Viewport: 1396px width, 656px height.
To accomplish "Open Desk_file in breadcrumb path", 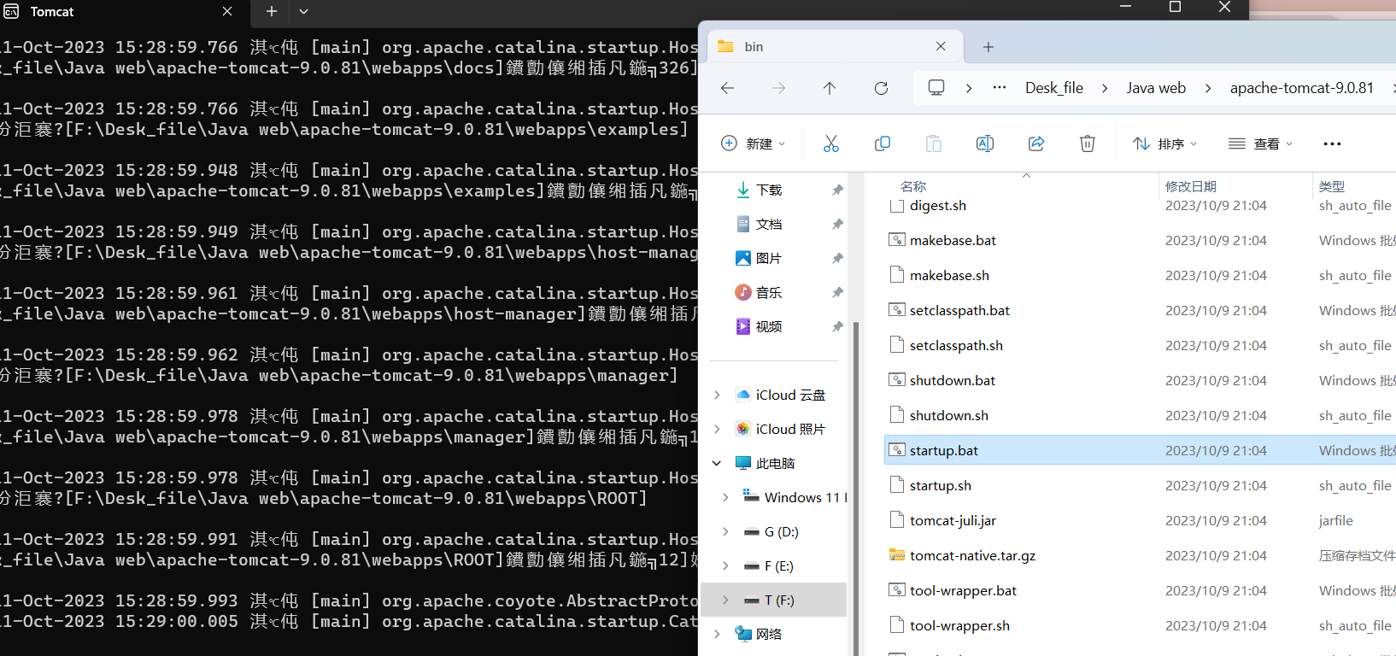I will [x=1054, y=87].
